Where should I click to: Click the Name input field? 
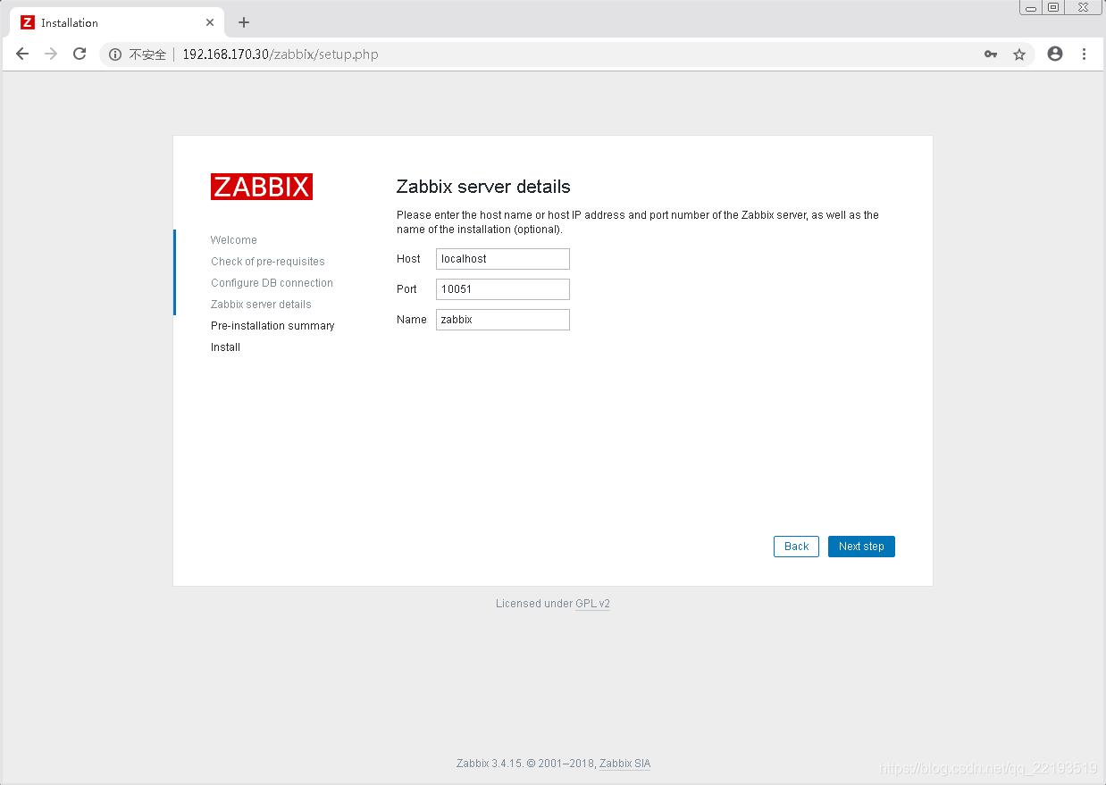coord(503,320)
